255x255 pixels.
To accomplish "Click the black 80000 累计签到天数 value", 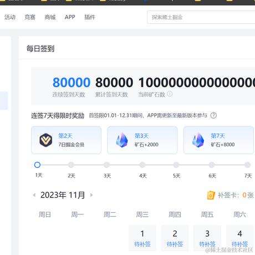I will pos(114,83).
